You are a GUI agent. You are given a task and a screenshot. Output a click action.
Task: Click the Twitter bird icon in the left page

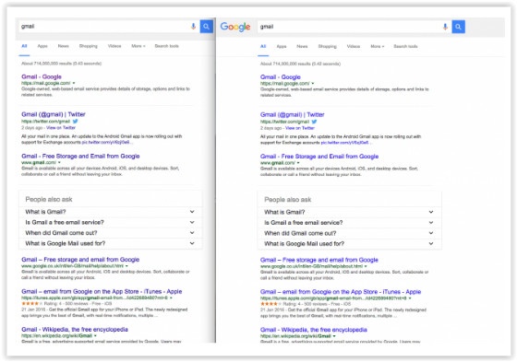click(75, 121)
